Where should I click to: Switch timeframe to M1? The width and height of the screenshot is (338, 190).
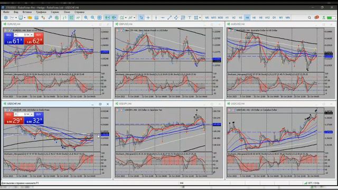207,17
